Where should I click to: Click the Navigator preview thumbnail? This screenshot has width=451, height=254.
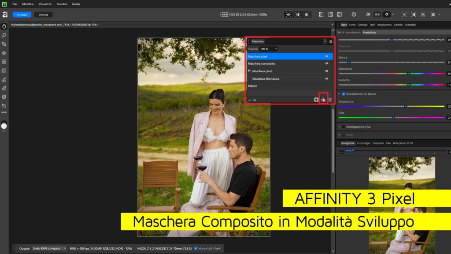(x=402, y=205)
